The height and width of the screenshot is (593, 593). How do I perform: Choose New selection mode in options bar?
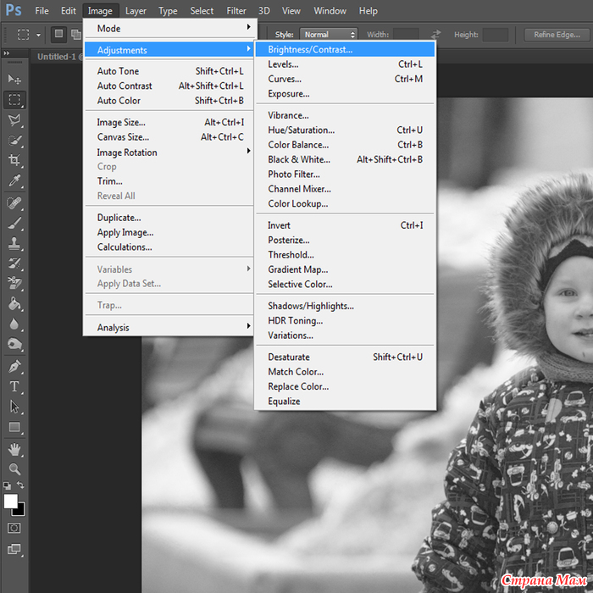click(x=58, y=34)
